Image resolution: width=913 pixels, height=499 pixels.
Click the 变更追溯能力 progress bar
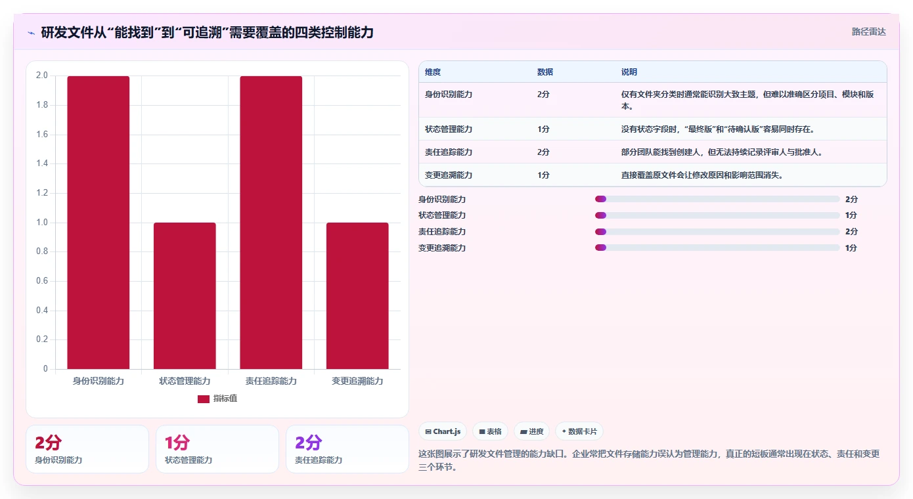(717, 248)
